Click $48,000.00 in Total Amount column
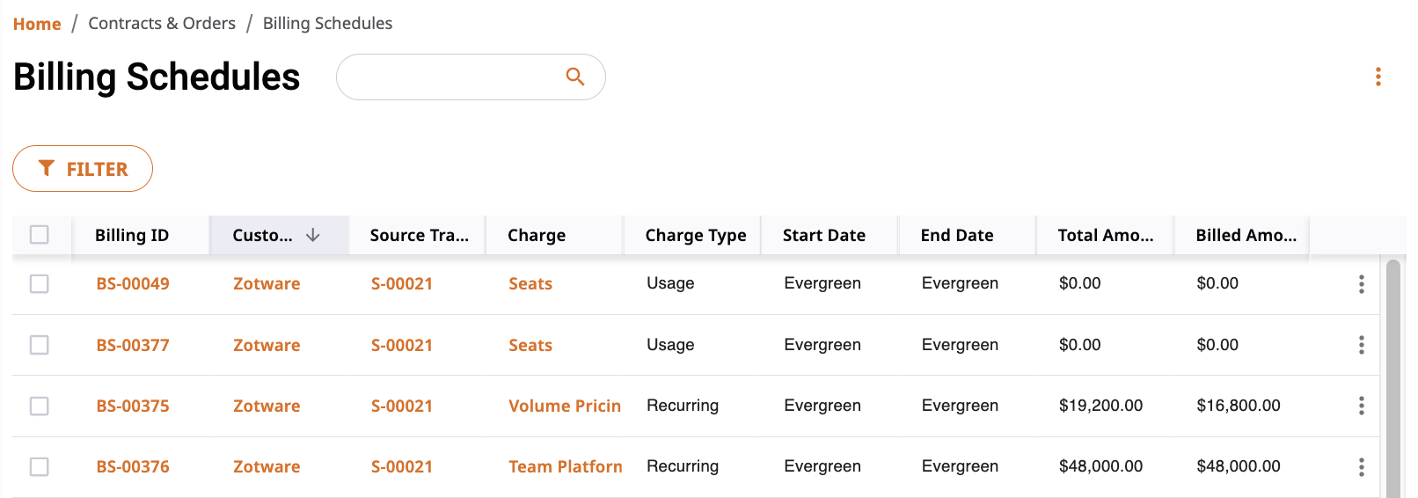This screenshot has width=1418, height=498. coord(1100,466)
